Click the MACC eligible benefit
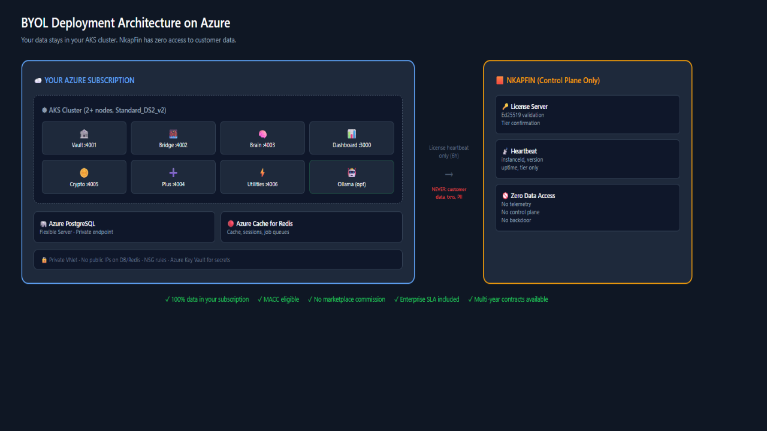Image resolution: width=767 pixels, height=431 pixels. [278, 299]
